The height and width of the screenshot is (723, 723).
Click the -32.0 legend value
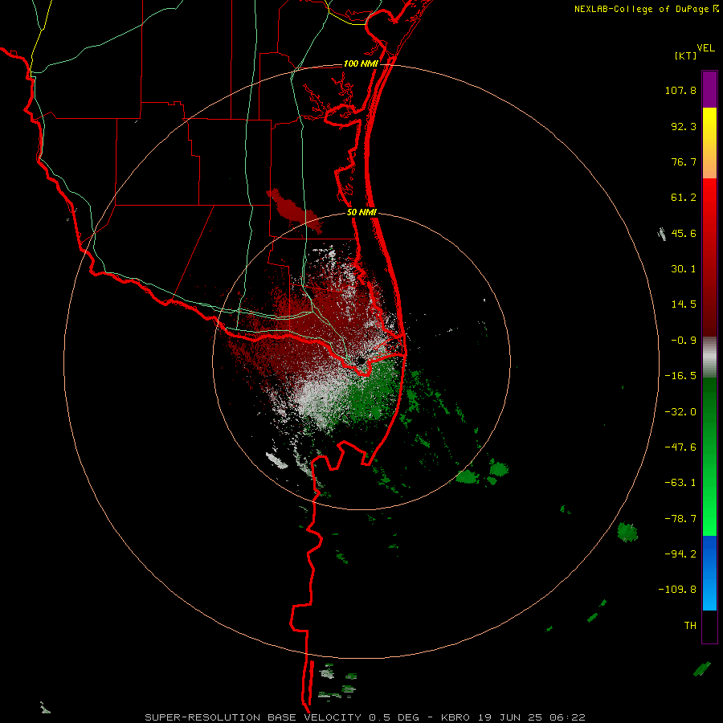[680, 412]
